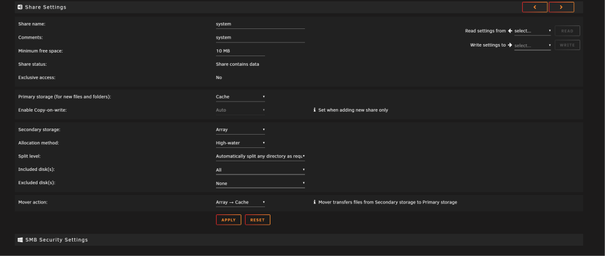Image resolution: width=605 pixels, height=256 pixels.
Task: Click the 'Included disk(s):' label
Action: point(37,170)
